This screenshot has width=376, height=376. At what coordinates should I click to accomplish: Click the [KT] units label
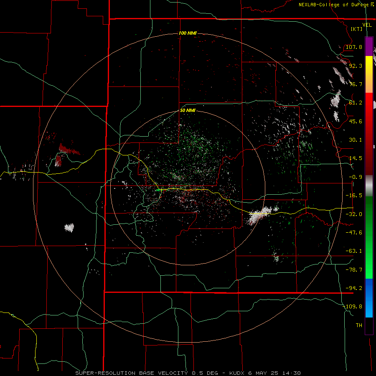pos(357,29)
